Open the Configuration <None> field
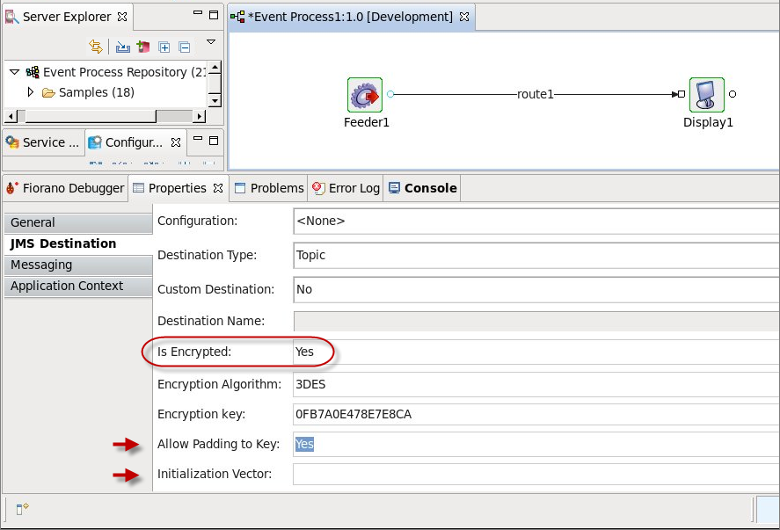Viewport: 780px width, 530px height. [x=536, y=221]
